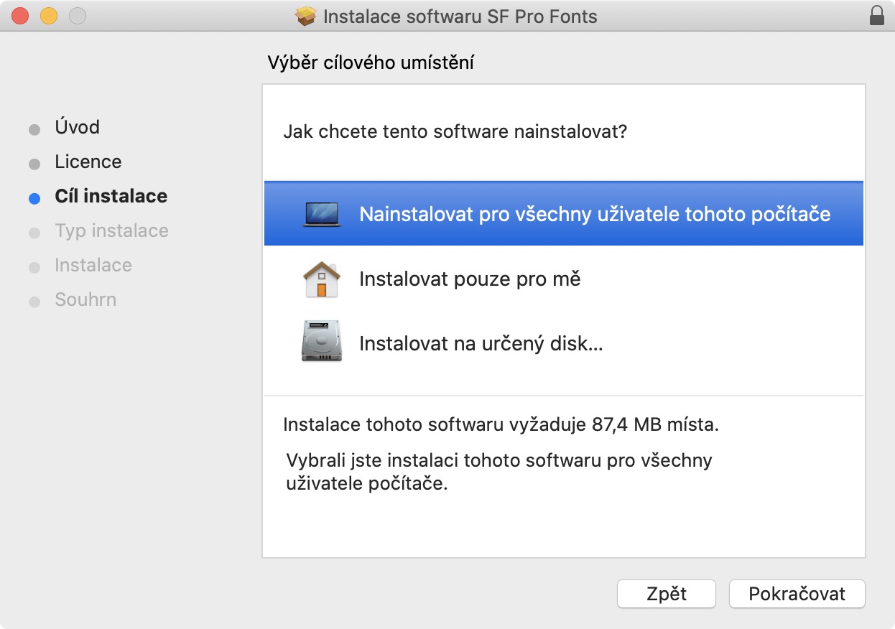895x629 pixels.
Task: Go to the Licence step
Action: coord(88,162)
